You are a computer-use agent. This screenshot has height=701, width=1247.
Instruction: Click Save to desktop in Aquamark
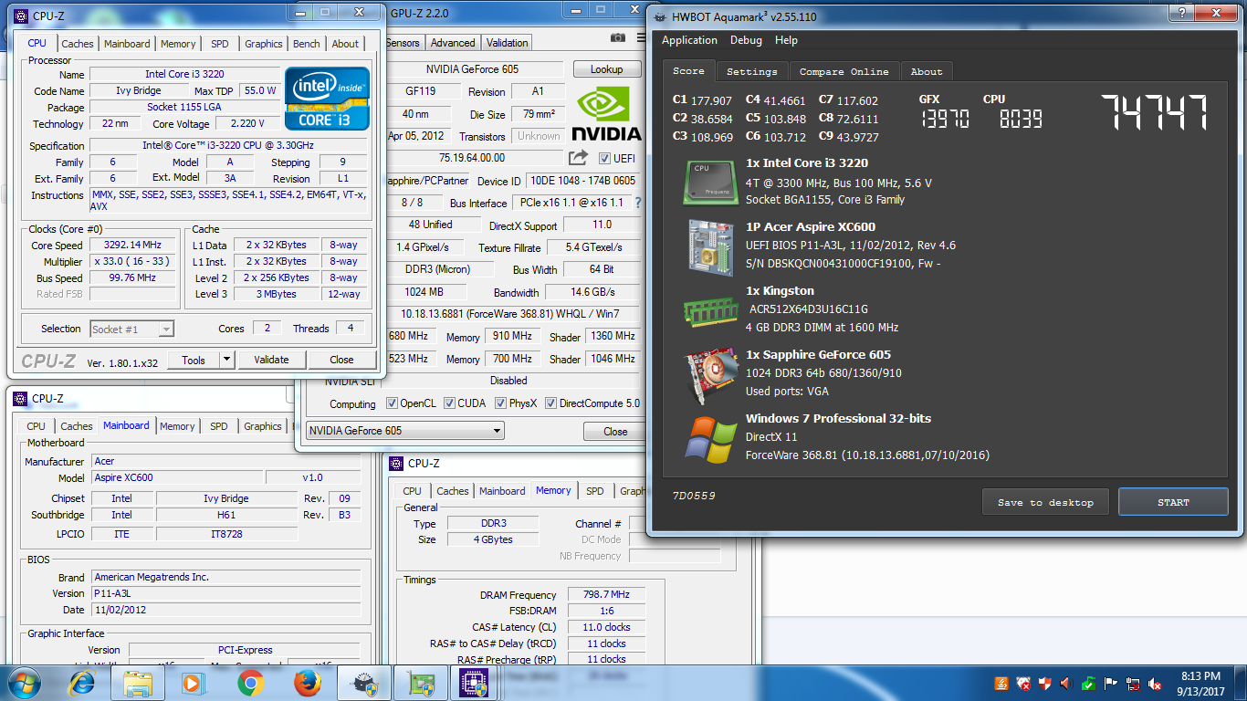tap(1045, 502)
